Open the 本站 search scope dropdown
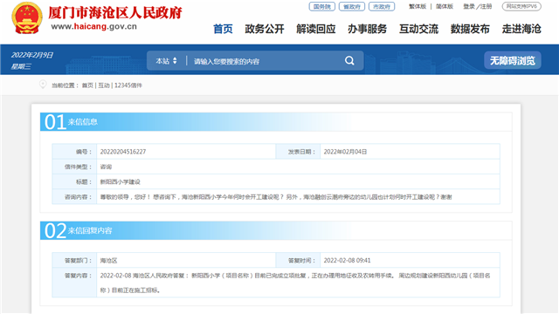Viewport: 559px width, 314px height. [166, 61]
